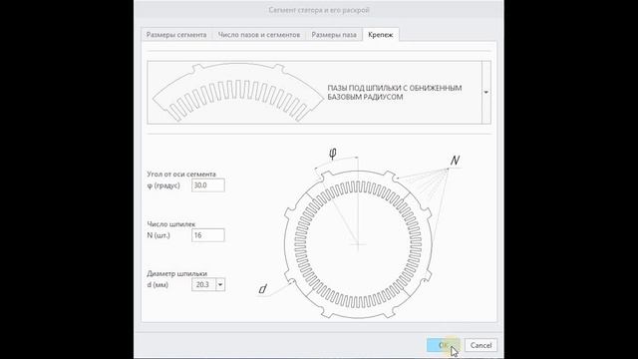This screenshot has height=359, width=638.
Task: Click the 'Число шпилек' label
Action: tap(171, 223)
